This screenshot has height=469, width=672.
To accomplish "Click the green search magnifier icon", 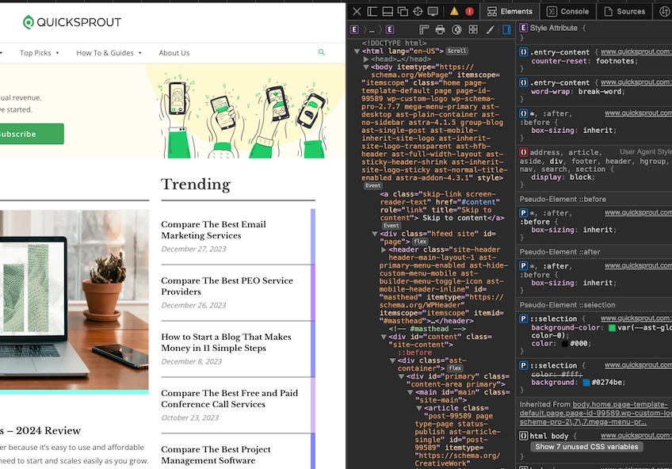I will click(322, 52).
